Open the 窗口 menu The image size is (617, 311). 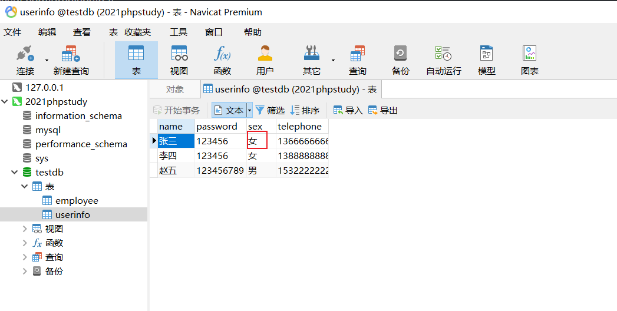(214, 32)
